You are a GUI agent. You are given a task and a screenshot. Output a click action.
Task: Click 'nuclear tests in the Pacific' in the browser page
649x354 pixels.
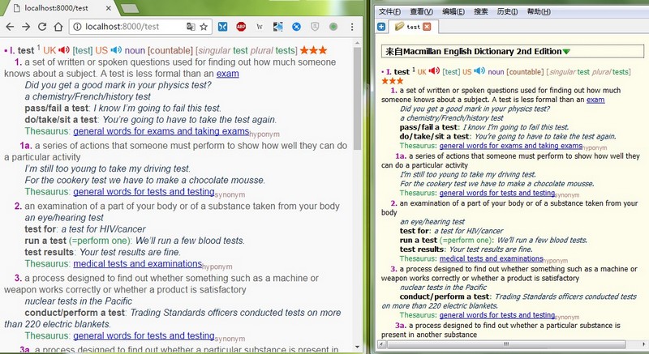79,301
